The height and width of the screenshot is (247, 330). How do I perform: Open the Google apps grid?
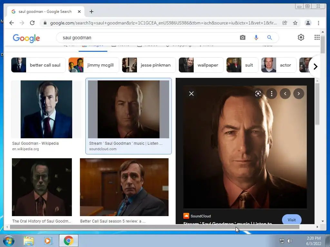317,37
